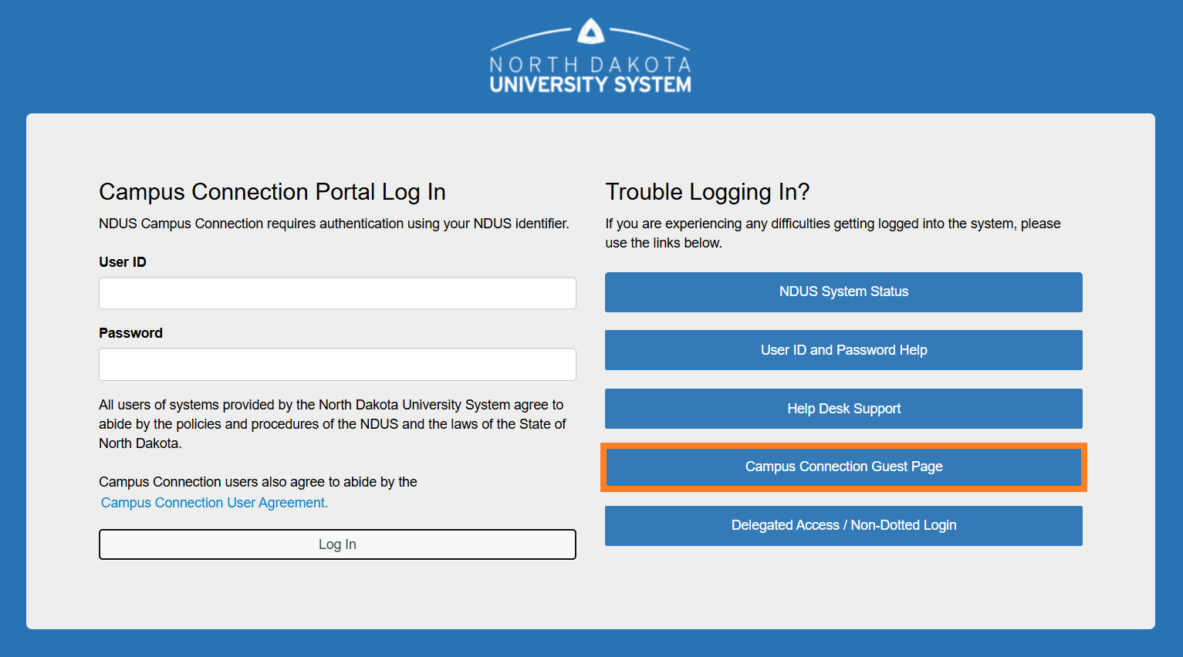Screen dimensions: 1183x657
Task: Open User ID and Password Help
Action: pyautogui.click(x=843, y=350)
